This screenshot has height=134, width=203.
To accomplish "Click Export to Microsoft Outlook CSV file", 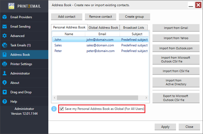I will point(176,98).
